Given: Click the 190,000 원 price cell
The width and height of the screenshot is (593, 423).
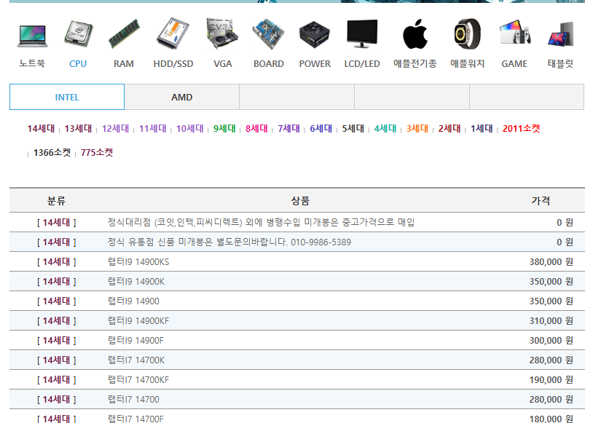Looking at the screenshot, I should 551,380.
